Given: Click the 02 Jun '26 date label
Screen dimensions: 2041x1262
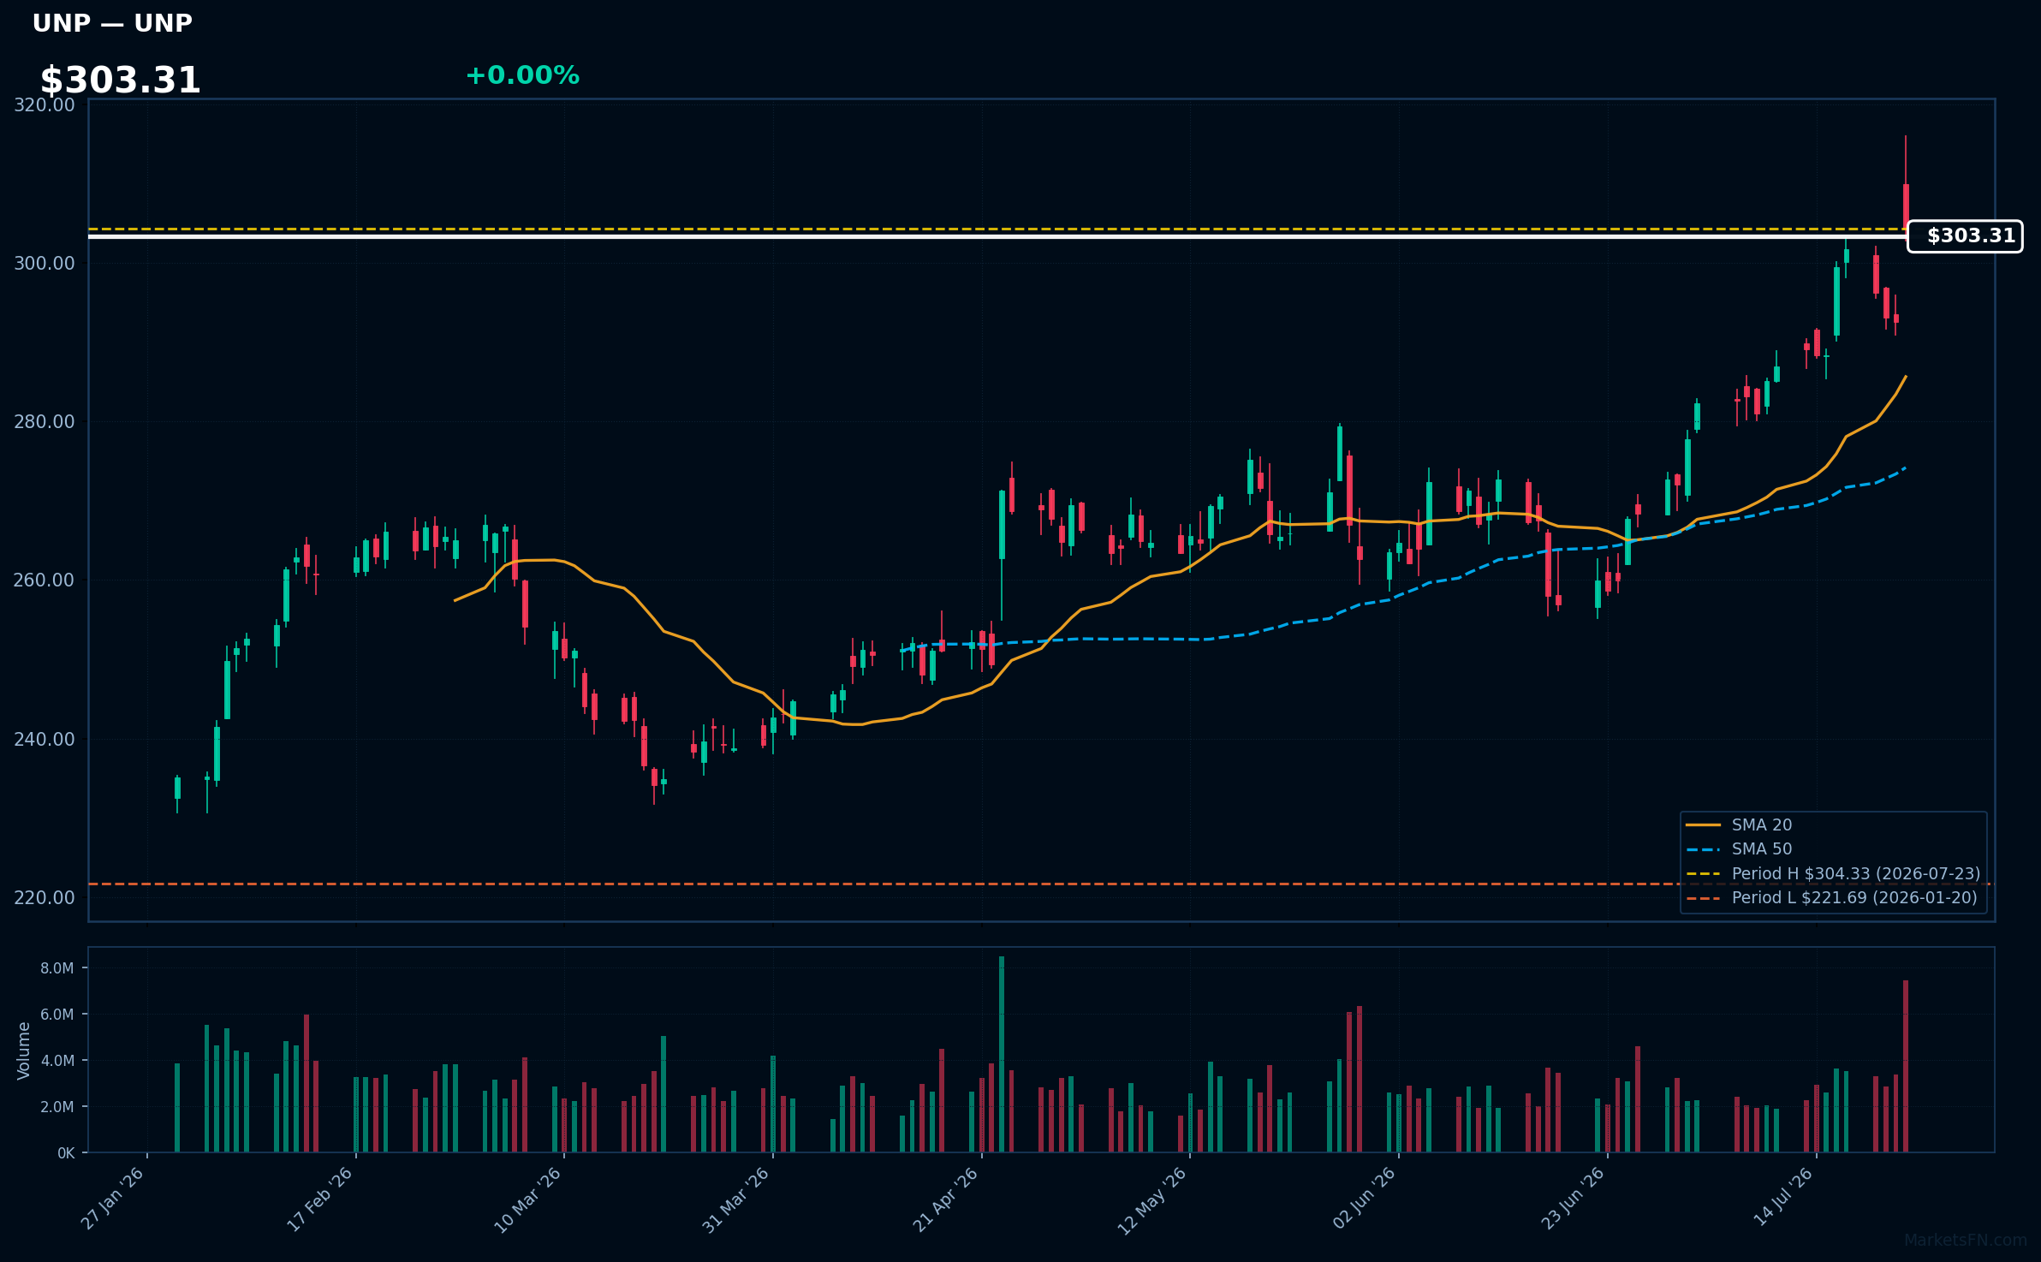Looking at the screenshot, I should tap(1365, 1199).
